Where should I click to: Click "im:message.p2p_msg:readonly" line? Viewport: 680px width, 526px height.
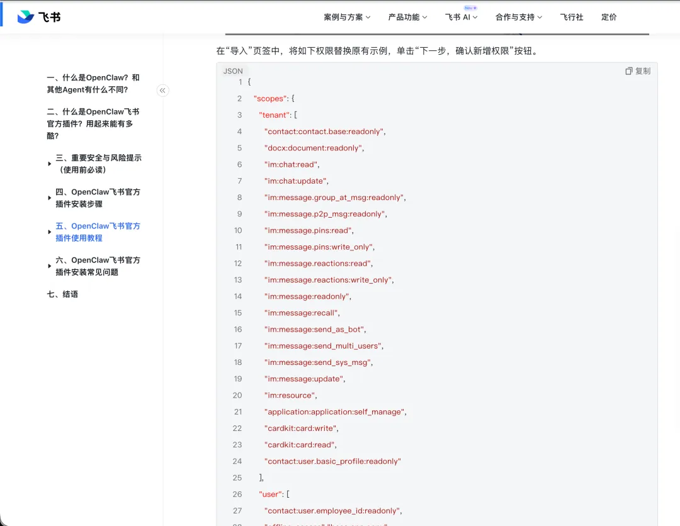[326, 213]
